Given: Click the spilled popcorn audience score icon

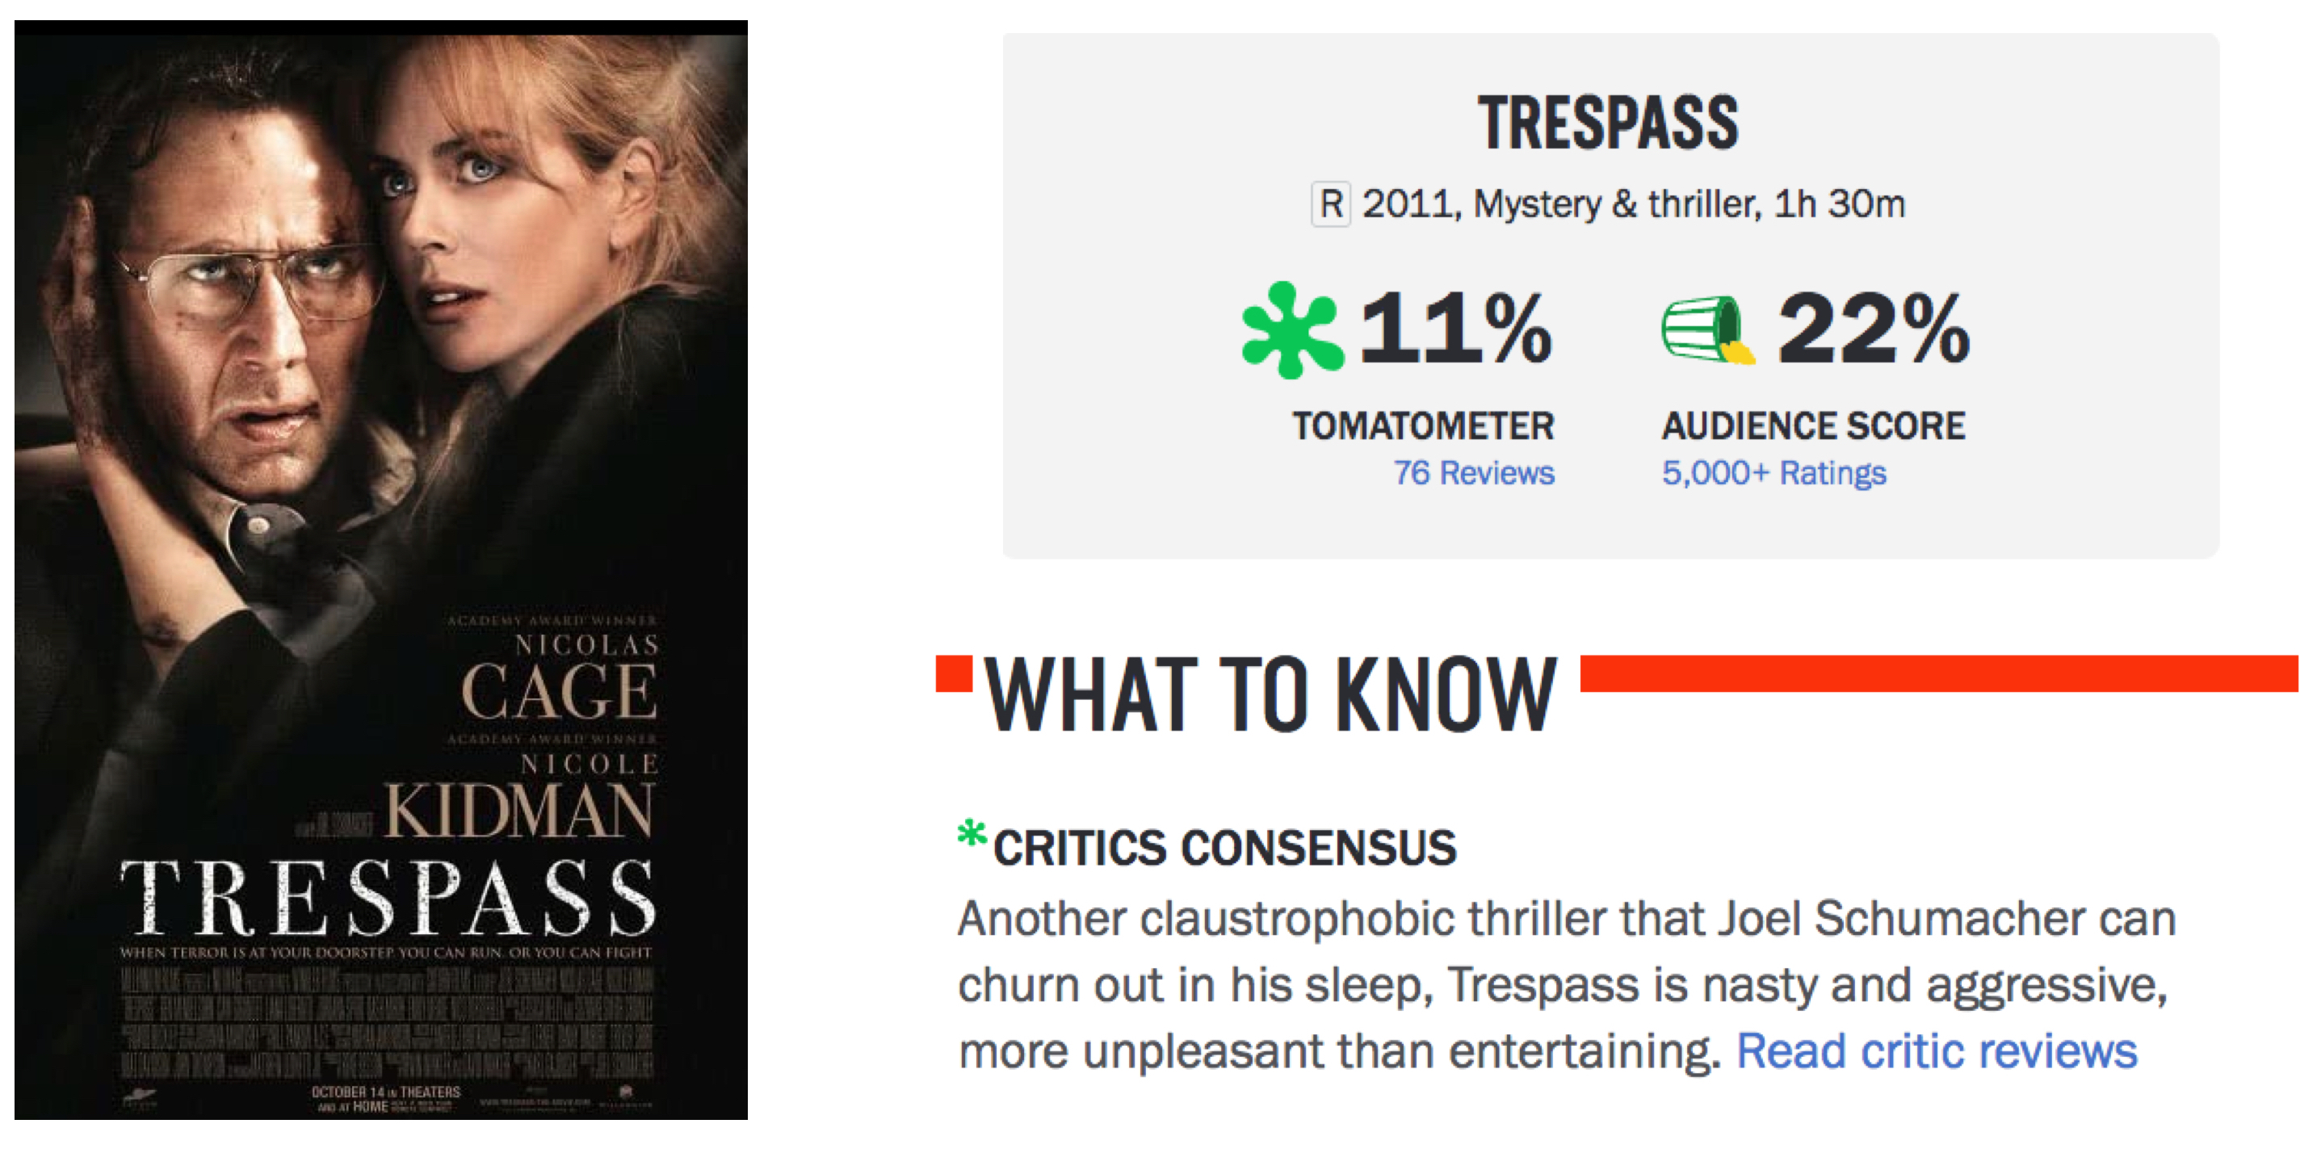Looking at the screenshot, I should point(1706,330).
